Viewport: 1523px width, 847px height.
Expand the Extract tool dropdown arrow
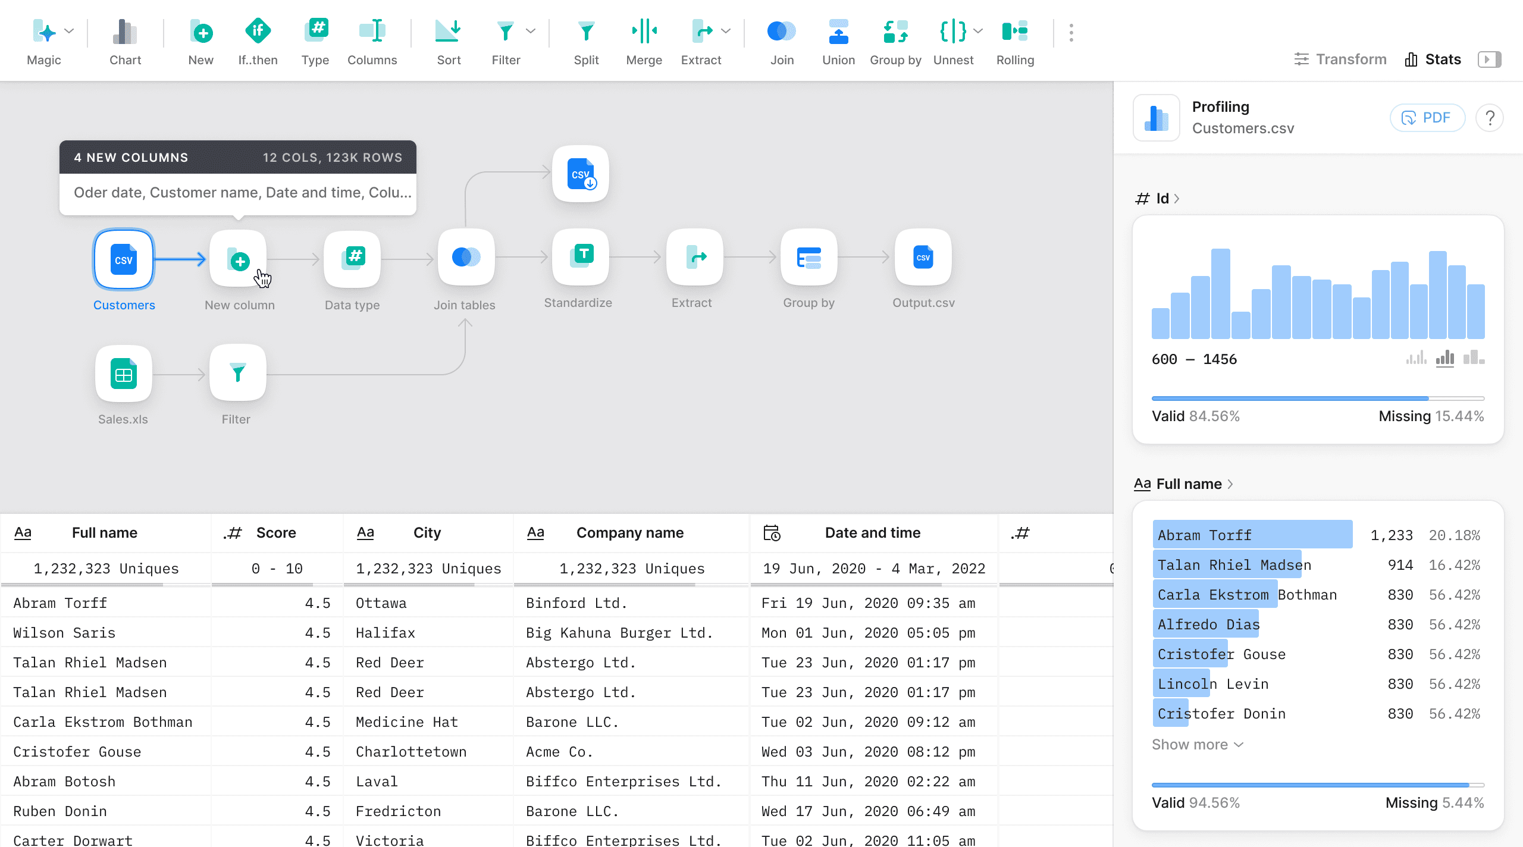click(x=726, y=31)
